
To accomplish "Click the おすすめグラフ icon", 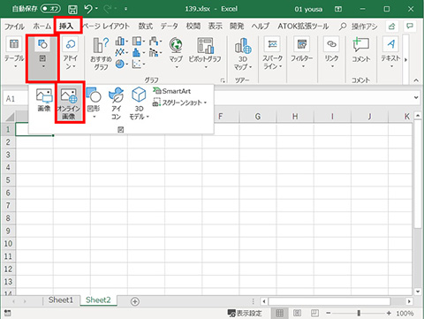I will point(101,54).
